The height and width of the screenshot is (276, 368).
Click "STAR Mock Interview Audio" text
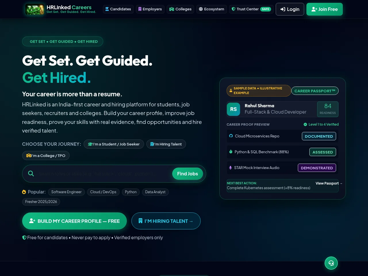[x=257, y=168]
